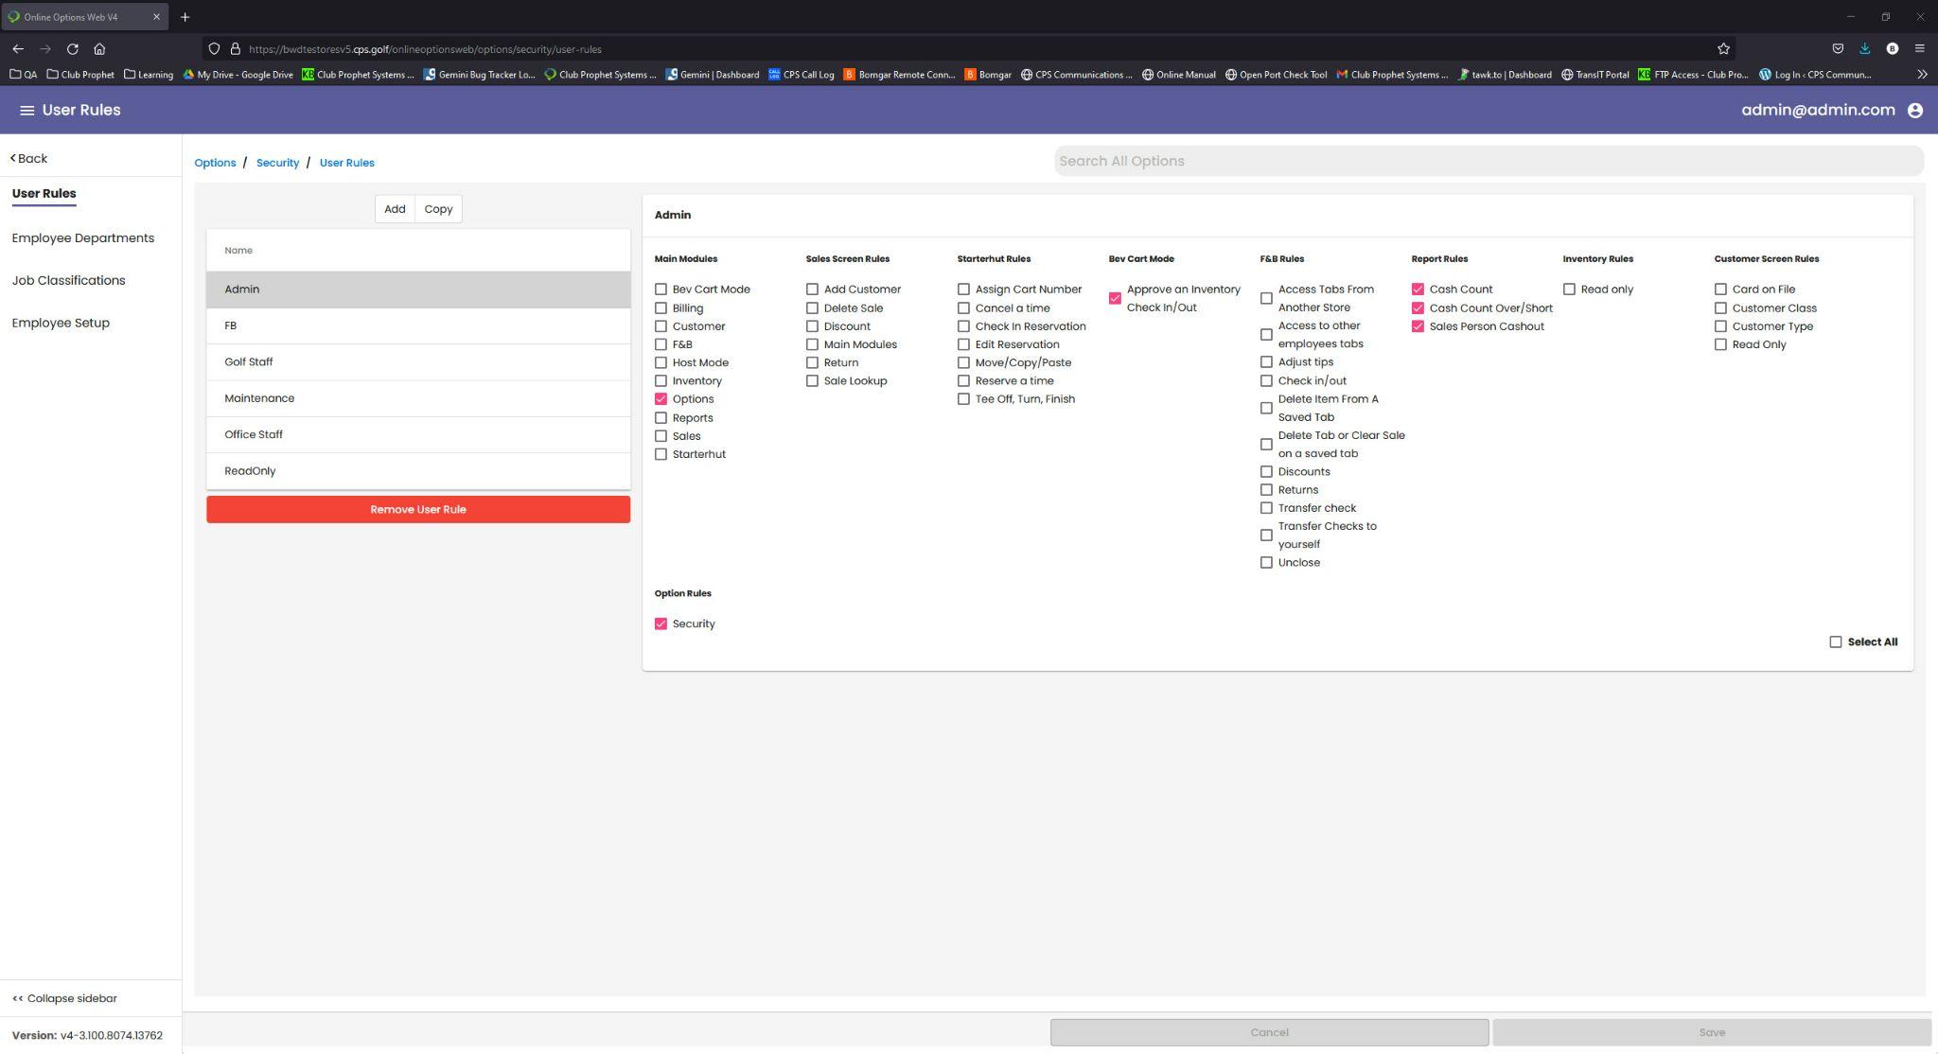The image size is (1938, 1054).
Task: Open Gemini Bug Tracker bookmark
Action: click(x=480, y=75)
